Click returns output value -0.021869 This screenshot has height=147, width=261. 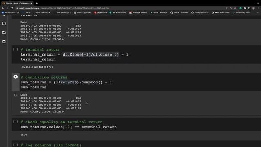tap(74, 32)
